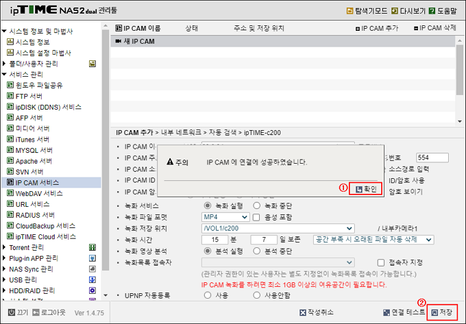Select IP CAM 서비스 in sidebar
The image size is (466, 324).
(51, 183)
